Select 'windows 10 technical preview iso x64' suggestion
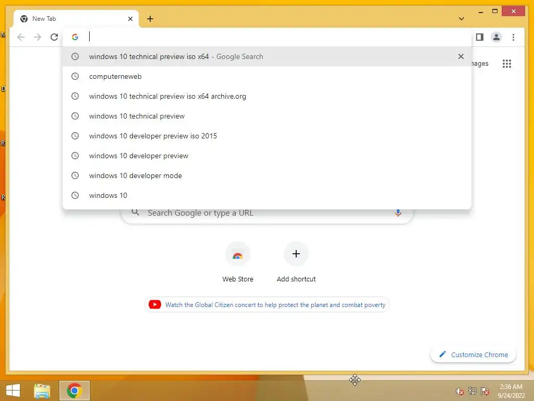The image size is (534, 401). point(267,56)
